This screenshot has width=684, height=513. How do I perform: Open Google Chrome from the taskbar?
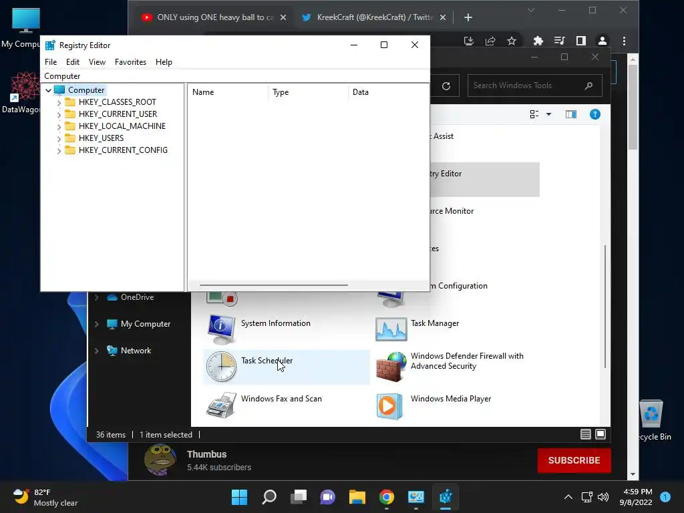387,497
